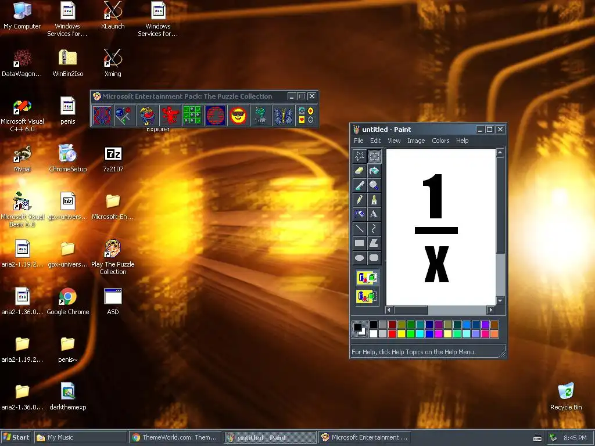Select the Polygon shape tool in Paint

click(374, 243)
